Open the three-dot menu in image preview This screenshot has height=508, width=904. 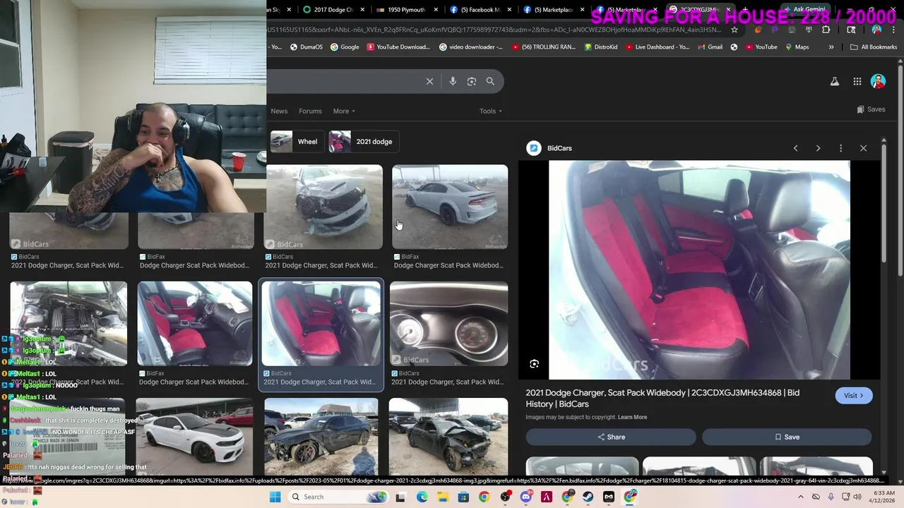(x=840, y=148)
